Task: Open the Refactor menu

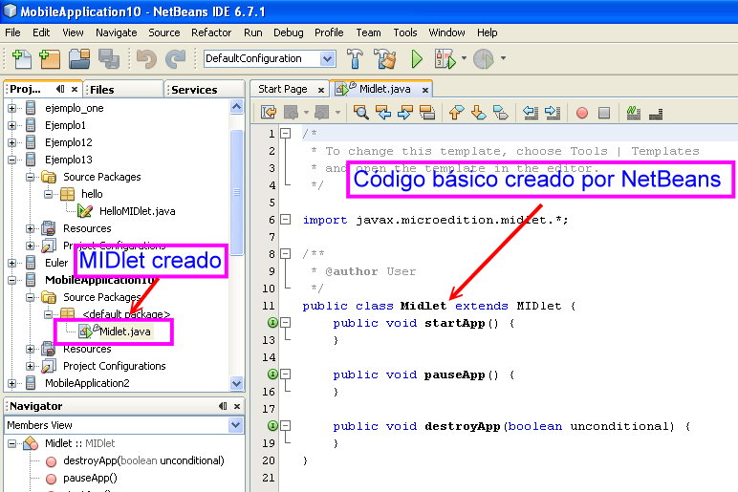Action: click(211, 32)
